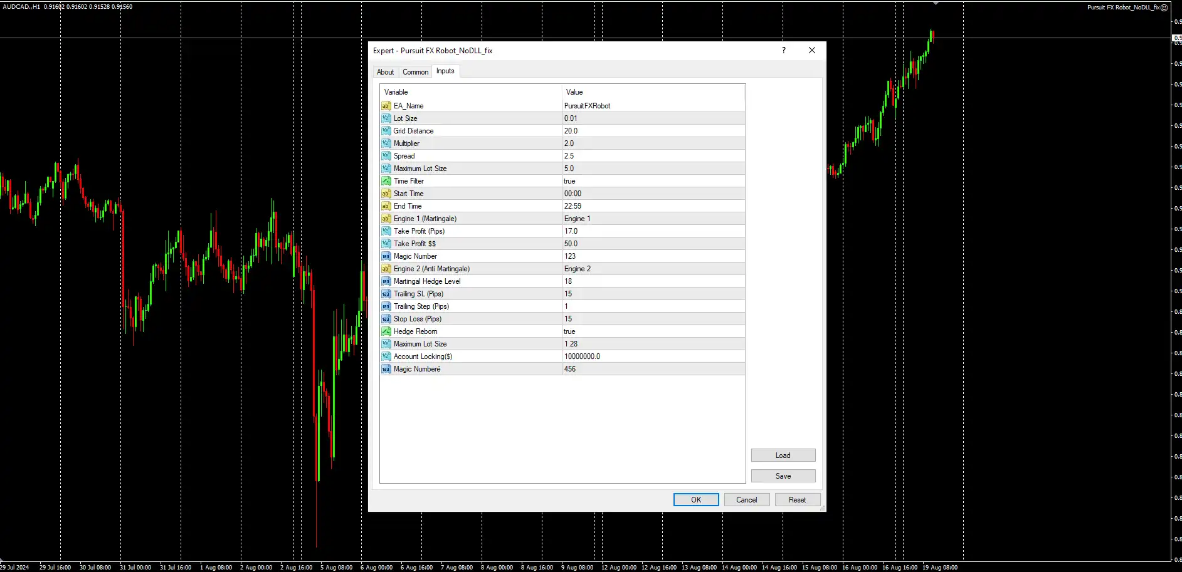Click the End Time value 22:59

click(573, 206)
